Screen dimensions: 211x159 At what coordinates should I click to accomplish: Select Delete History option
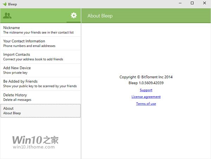[41, 97]
